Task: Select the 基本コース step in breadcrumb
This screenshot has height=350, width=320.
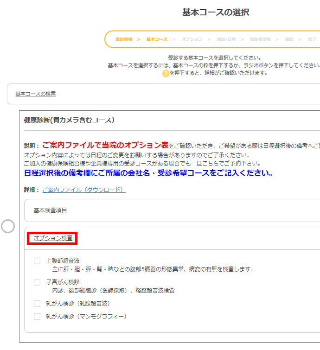Action: click(x=157, y=39)
